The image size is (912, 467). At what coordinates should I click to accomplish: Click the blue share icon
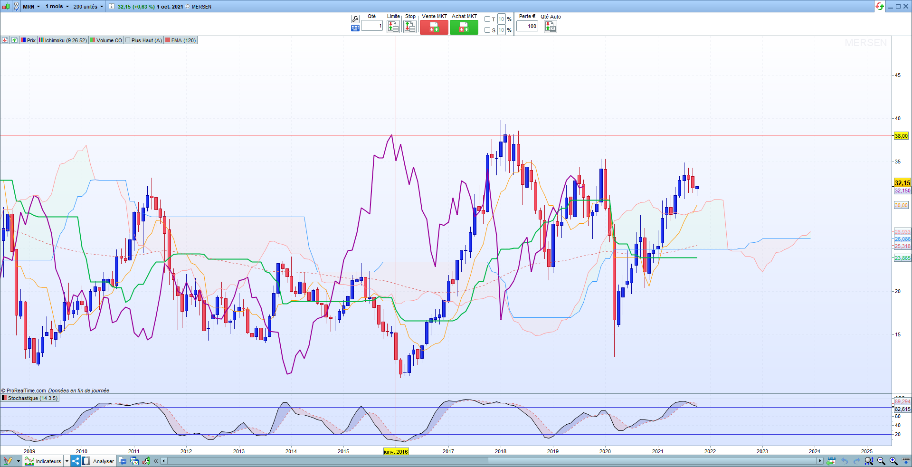click(76, 461)
